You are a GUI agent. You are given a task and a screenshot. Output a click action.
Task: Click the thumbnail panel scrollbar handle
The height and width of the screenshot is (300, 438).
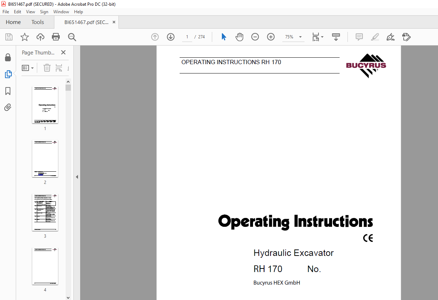(68, 88)
